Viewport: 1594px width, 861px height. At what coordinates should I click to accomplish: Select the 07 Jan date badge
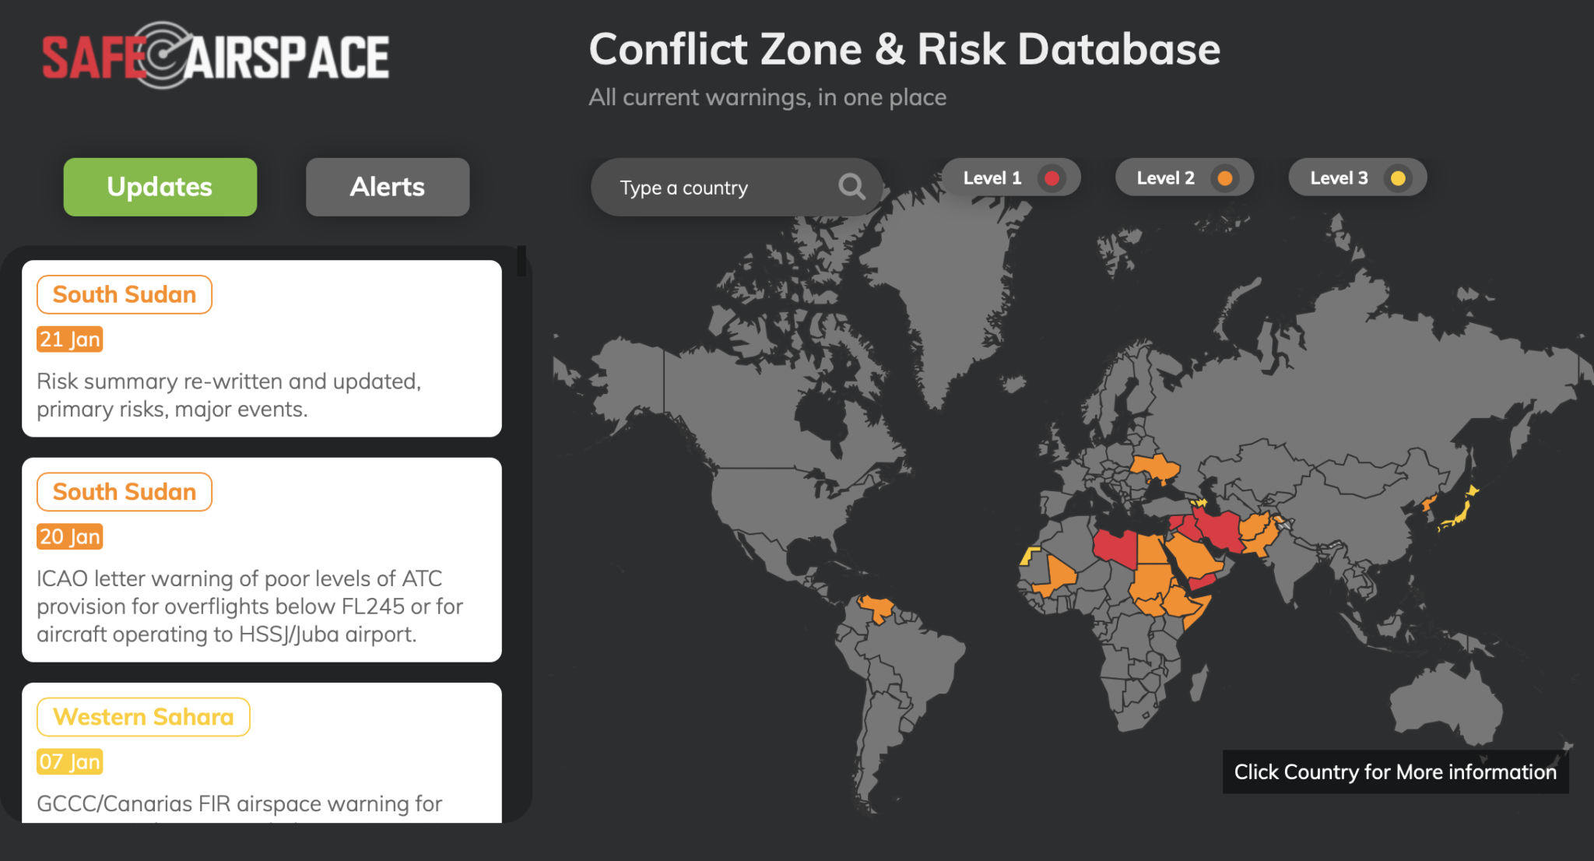pos(69,761)
